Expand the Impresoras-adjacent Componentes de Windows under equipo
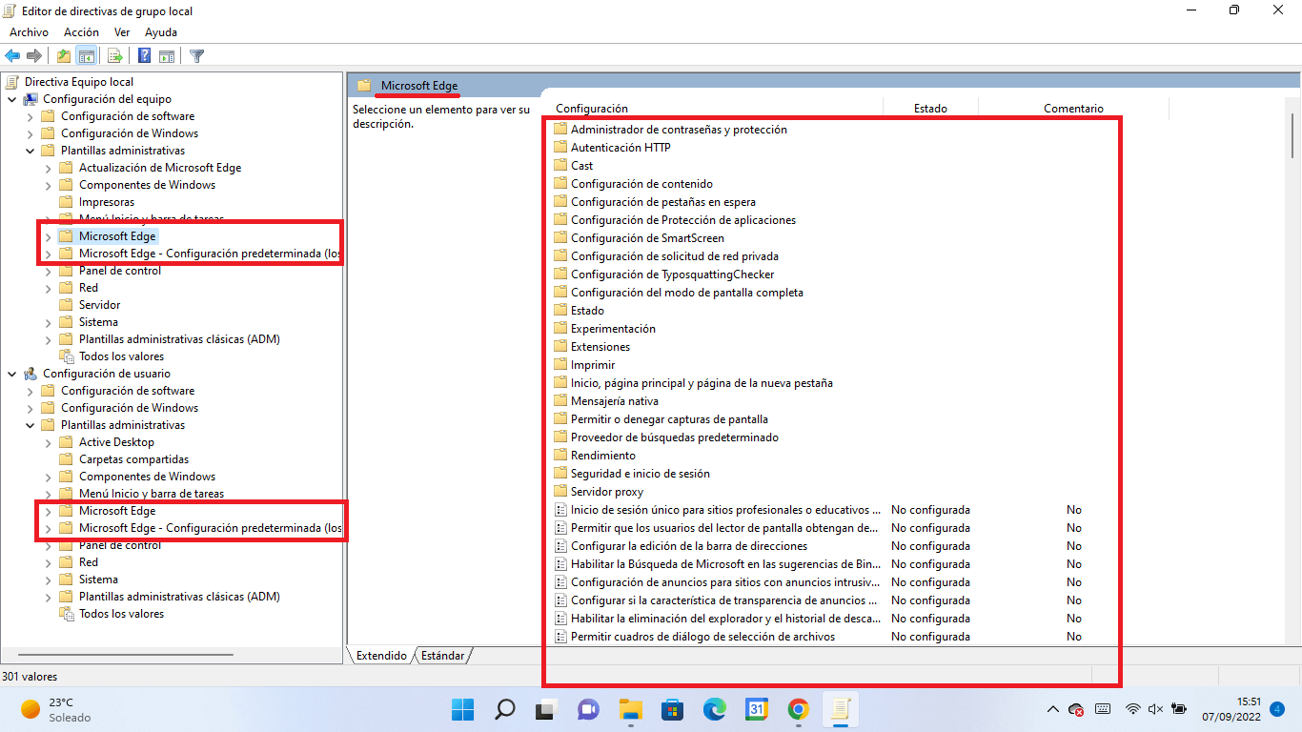1302x732 pixels. point(48,185)
